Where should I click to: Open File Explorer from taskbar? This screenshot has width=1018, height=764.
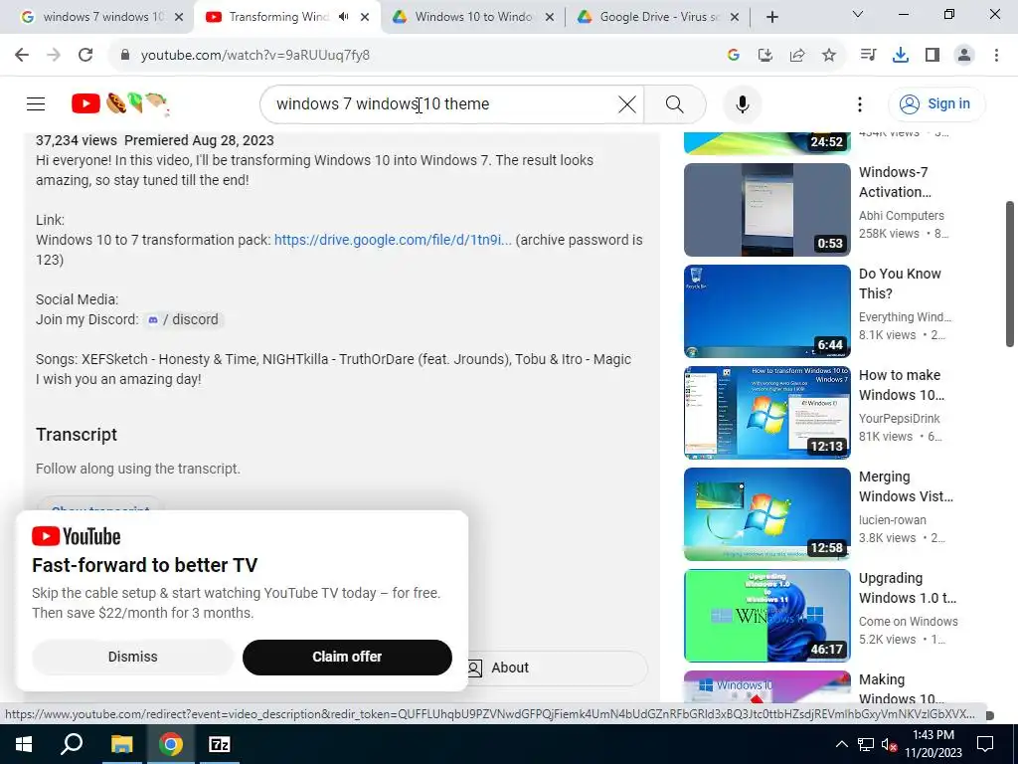tap(121, 744)
